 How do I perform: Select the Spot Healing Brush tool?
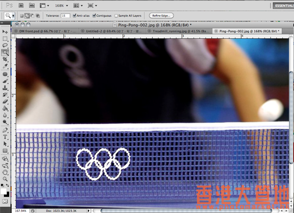coord(5,74)
